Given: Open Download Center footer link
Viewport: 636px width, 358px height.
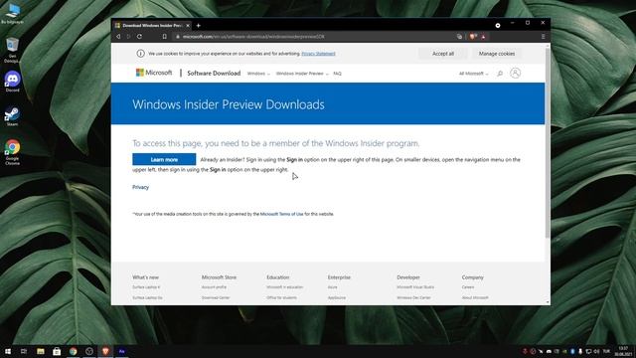Looking at the screenshot, I should pyautogui.click(x=216, y=297).
